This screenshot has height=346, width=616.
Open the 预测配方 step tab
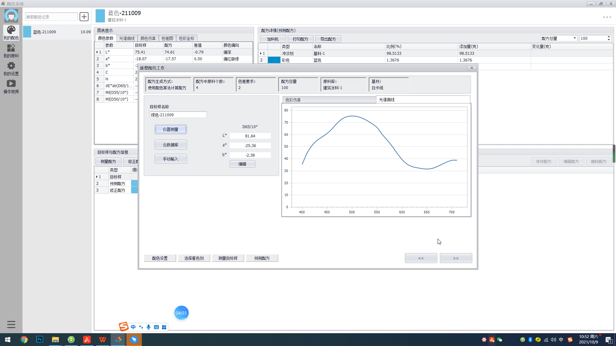point(262,258)
